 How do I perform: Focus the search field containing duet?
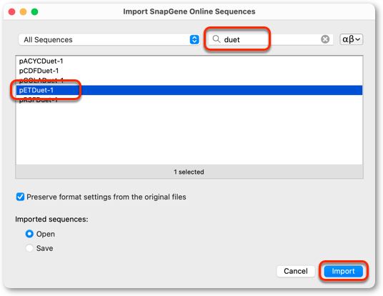point(271,39)
